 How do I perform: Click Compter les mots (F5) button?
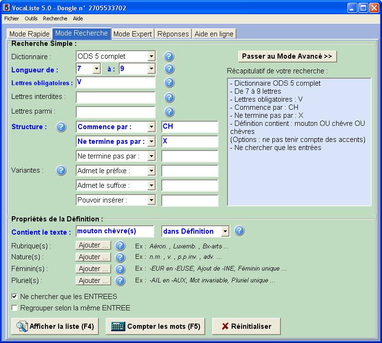[x=156, y=326]
